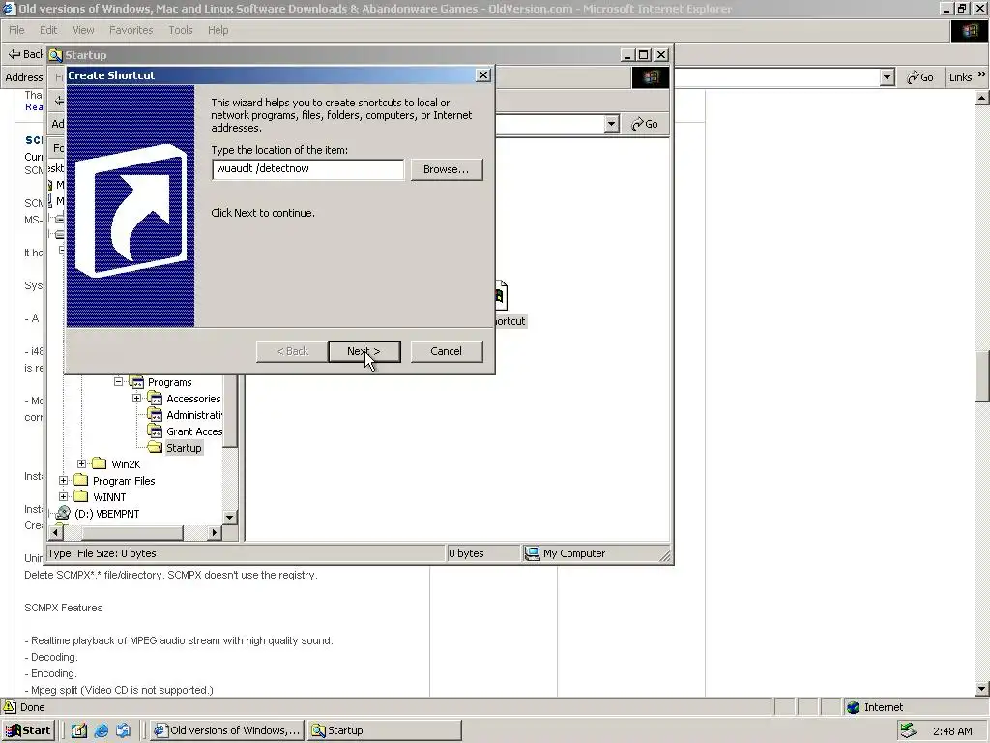
Task: Open Internet Explorer address bar dropdown
Action: coord(888,77)
